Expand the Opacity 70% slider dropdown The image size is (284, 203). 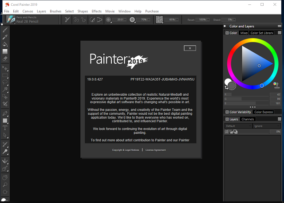click(x=149, y=20)
